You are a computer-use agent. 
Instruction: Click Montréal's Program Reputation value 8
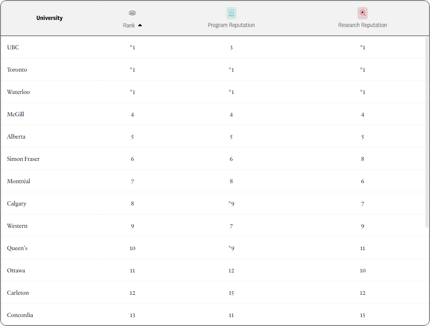[231, 181]
